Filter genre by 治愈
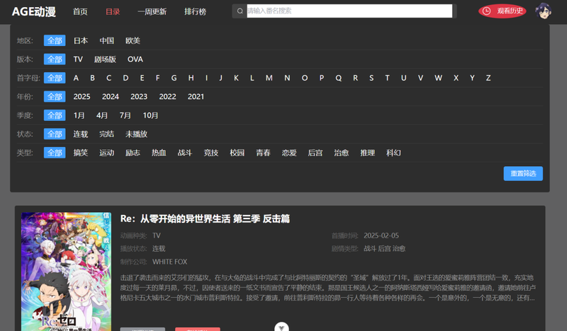Image resolution: width=567 pixels, height=331 pixels. coord(342,153)
